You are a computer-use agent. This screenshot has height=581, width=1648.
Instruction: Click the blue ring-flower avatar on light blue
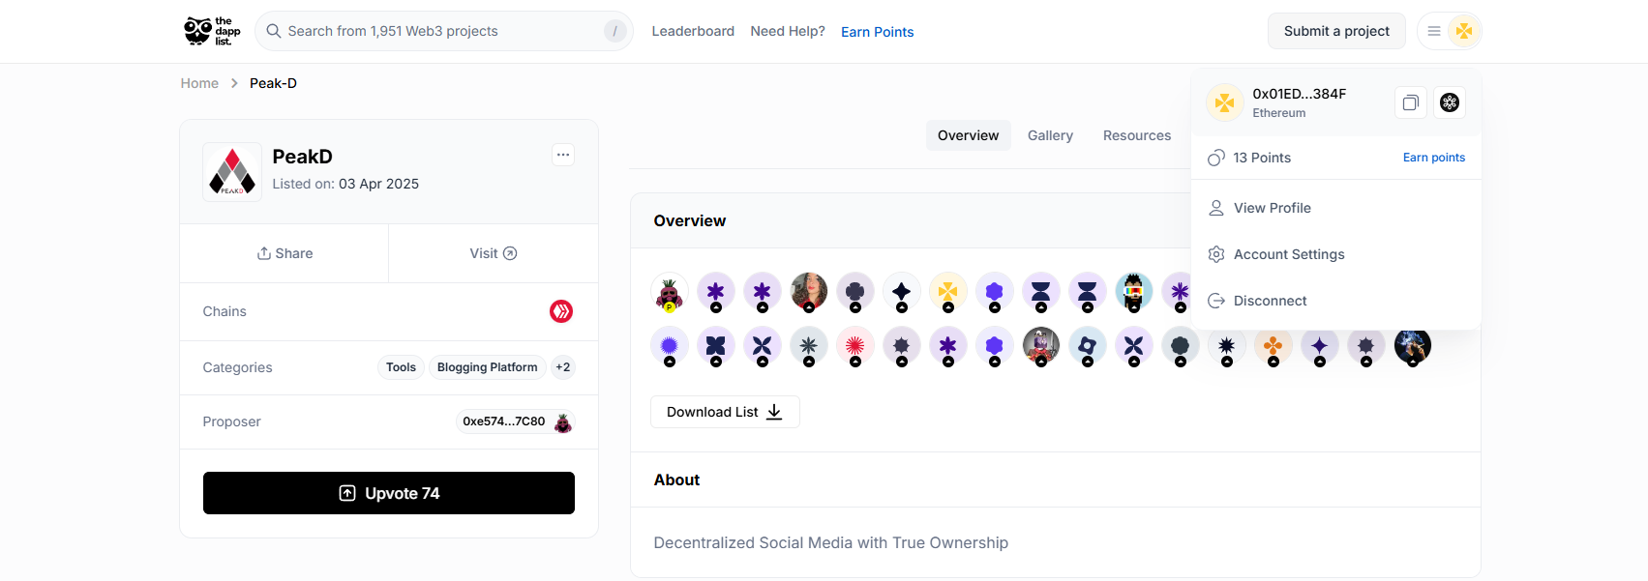click(1088, 345)
